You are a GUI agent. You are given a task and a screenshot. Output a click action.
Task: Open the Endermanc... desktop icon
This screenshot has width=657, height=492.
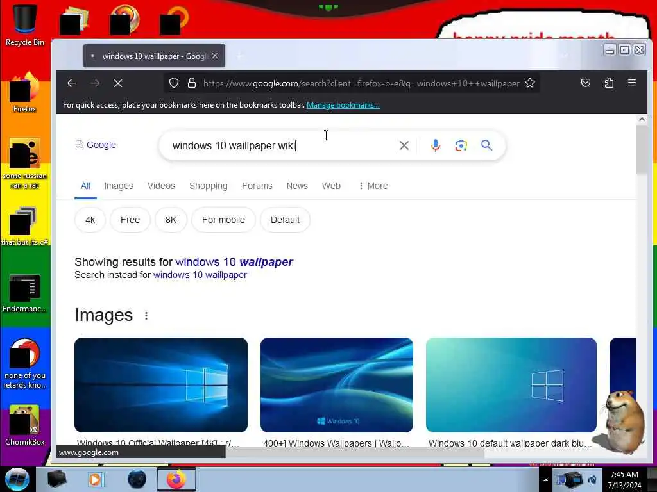(25, 293)
